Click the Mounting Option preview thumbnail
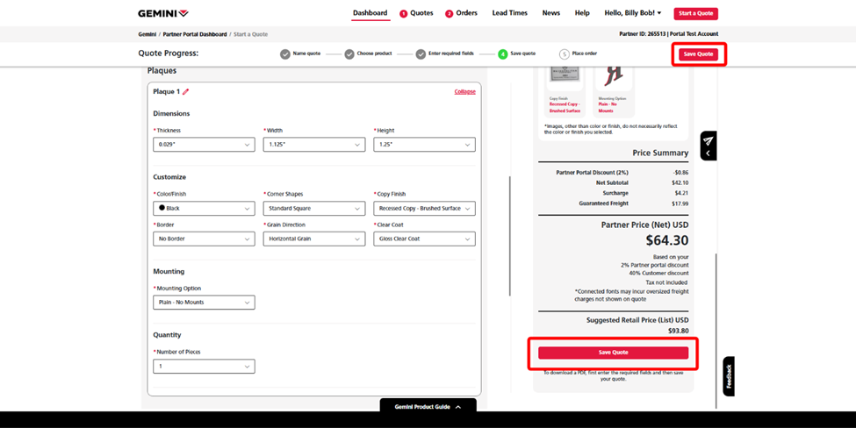Viewport: 856px width, 428px height. click(614, 77)
